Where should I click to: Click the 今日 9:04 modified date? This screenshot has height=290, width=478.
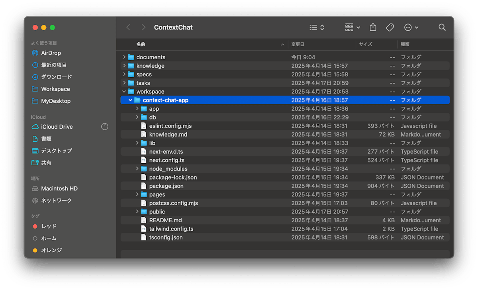click(x=303, y=57)
